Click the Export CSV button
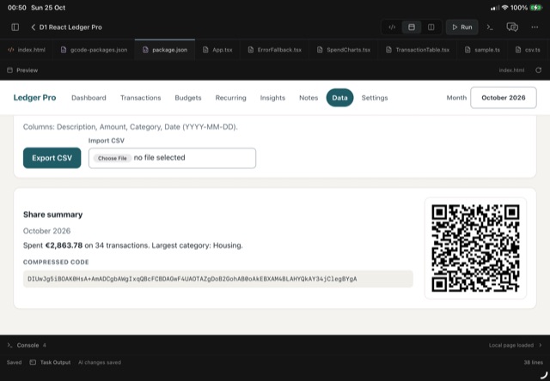Image resolution: width=550 pixels, height=381 pixels. (x=52, y=158)
